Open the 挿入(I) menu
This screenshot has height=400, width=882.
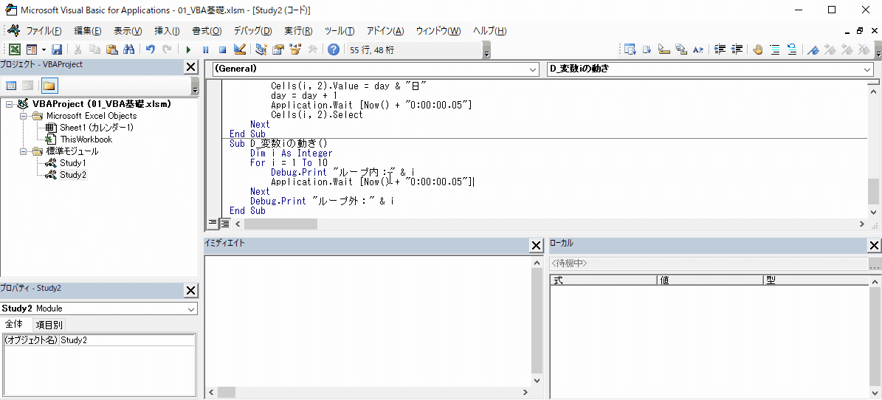pos(167,31)
